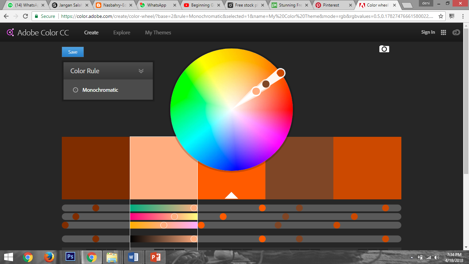469x264 pixels.
Task: Open the Explore menu item
Action: tap(122, 33)
